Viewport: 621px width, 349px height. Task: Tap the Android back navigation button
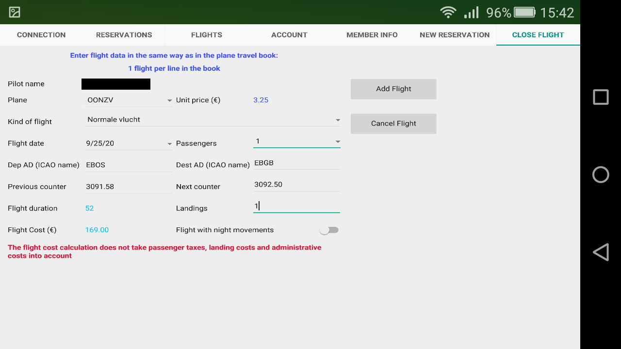(x=601, y=252)
